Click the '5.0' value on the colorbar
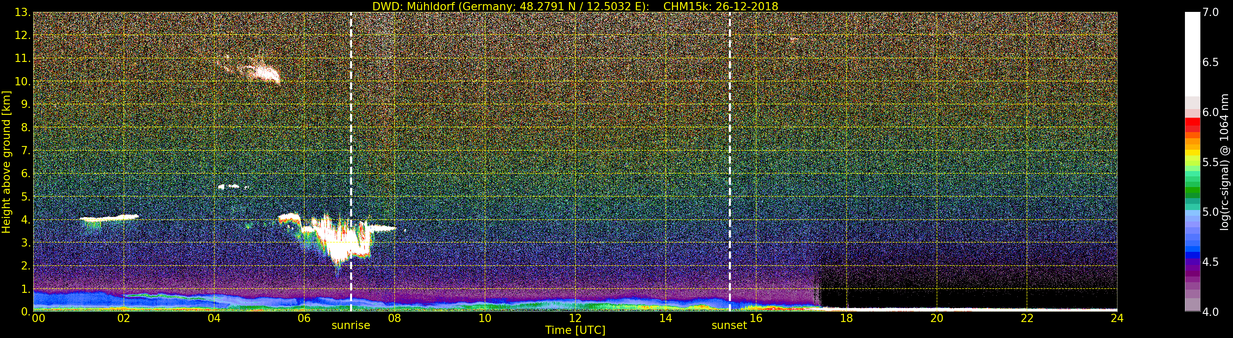 pyautogui.click(x=1211, y=212)
